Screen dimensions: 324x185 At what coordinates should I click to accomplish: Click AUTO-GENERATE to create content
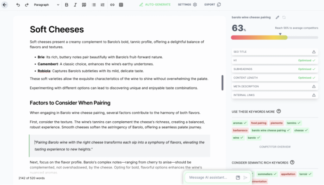pos(155,5)
